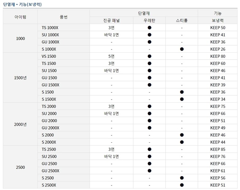Click the 5면 vacuum panel cell
The image size is (240, 190).
(x=111, y=56)
